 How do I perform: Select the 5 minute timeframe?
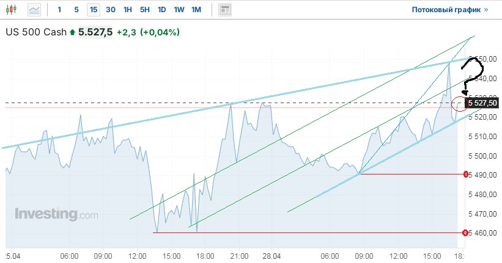coord(76,10)
